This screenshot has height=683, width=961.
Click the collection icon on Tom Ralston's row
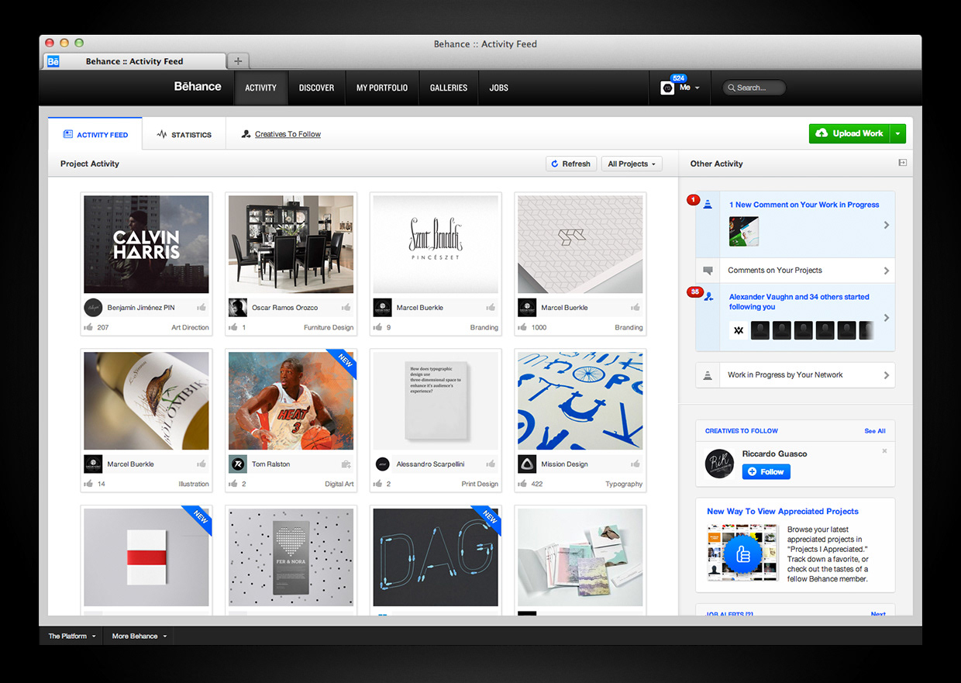point(346,464)
